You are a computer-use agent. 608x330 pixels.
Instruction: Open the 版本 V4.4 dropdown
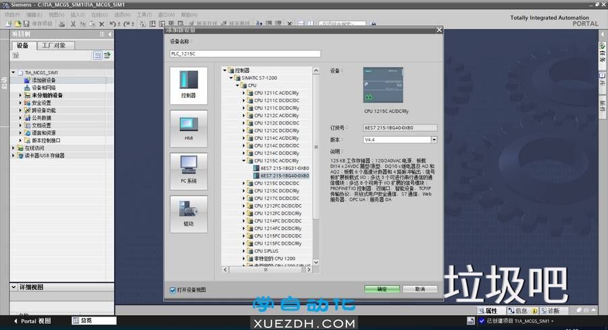(434, 139)
